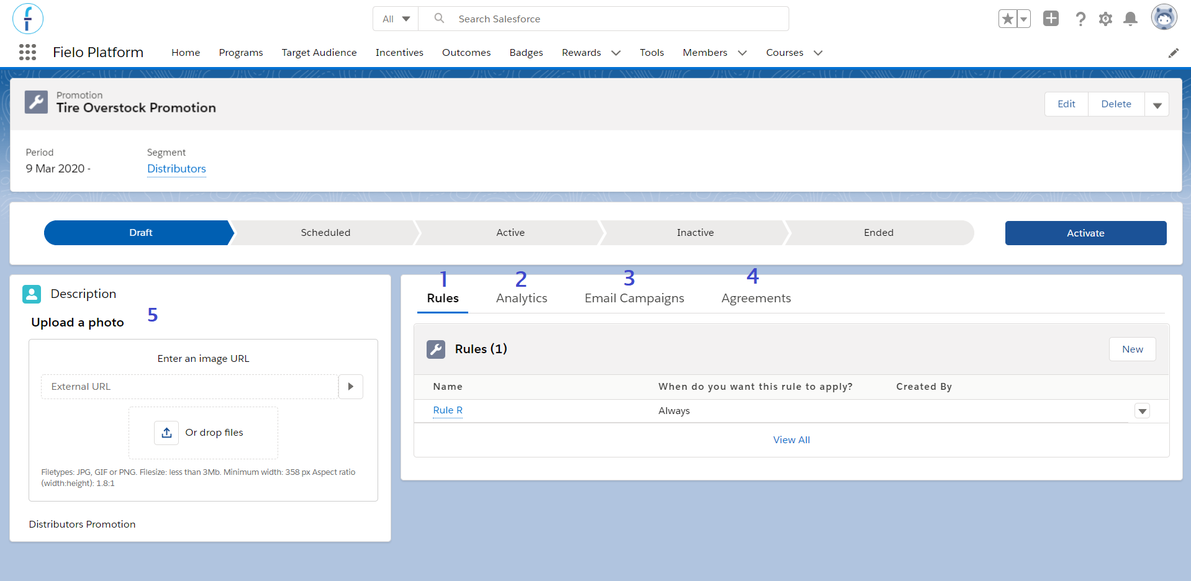Image resolution: width=1191 pixels, height=581 pixels.
Task: Click the '9 Mar 2020 -' period value
Action: [58, 169]
